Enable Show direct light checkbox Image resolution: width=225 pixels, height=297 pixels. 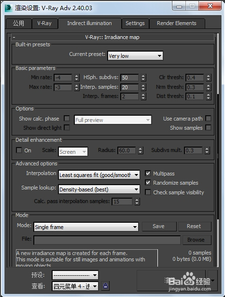point(67,127)
